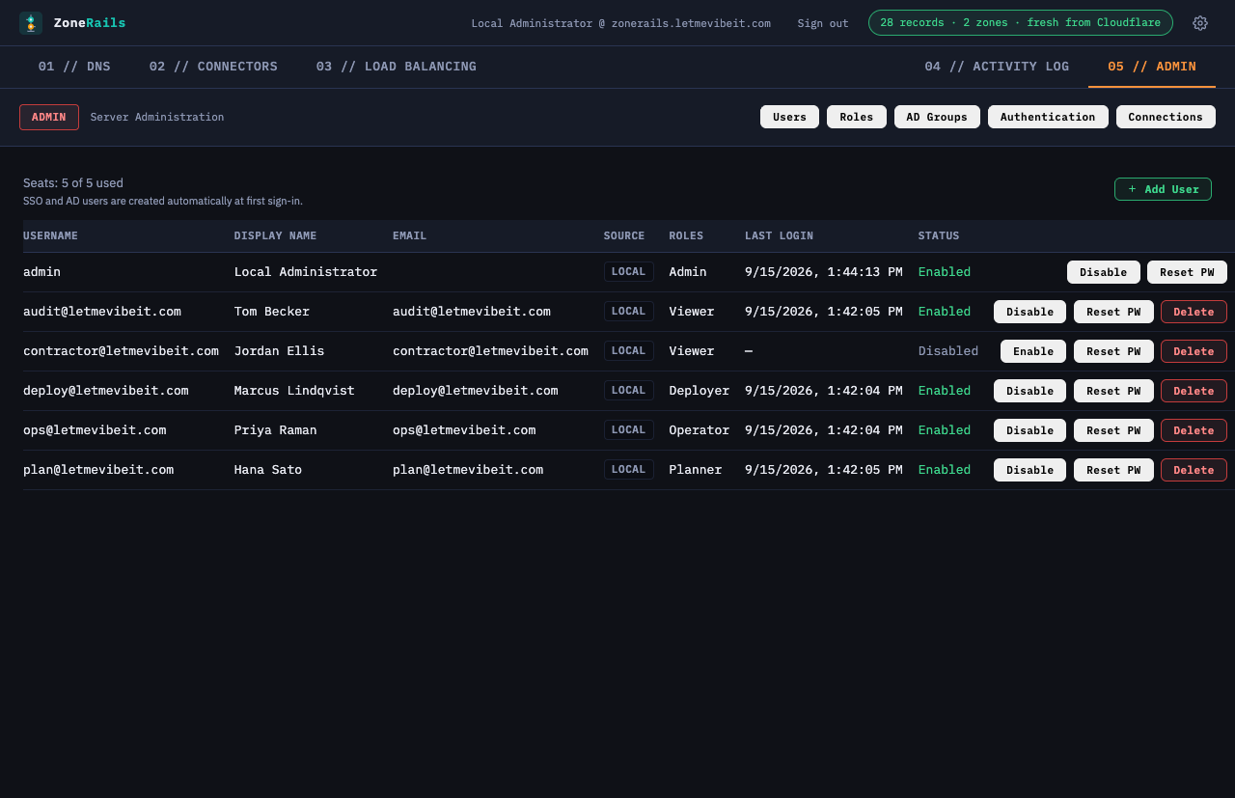The image size is (1235, 798).
Task: Click the Disabled status for Jordan Ellis
Action: 948,351
